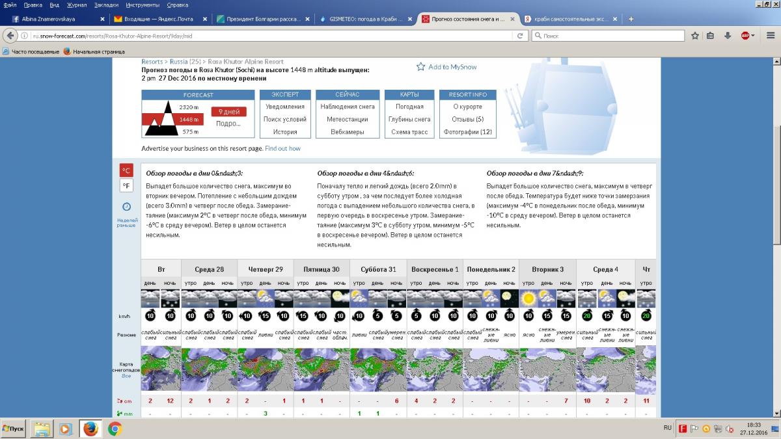The width and height of the screenshot is (781, 439).
Task: Open the Правка menu
Action: coord(33,5)
